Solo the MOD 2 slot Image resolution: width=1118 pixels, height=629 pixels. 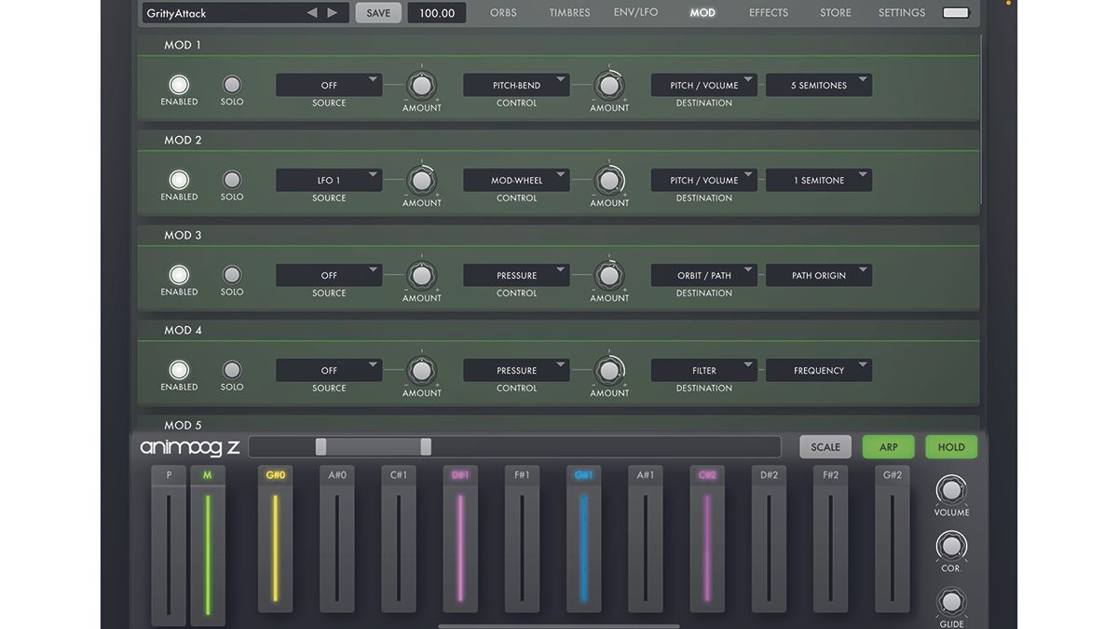pos(231,179)
